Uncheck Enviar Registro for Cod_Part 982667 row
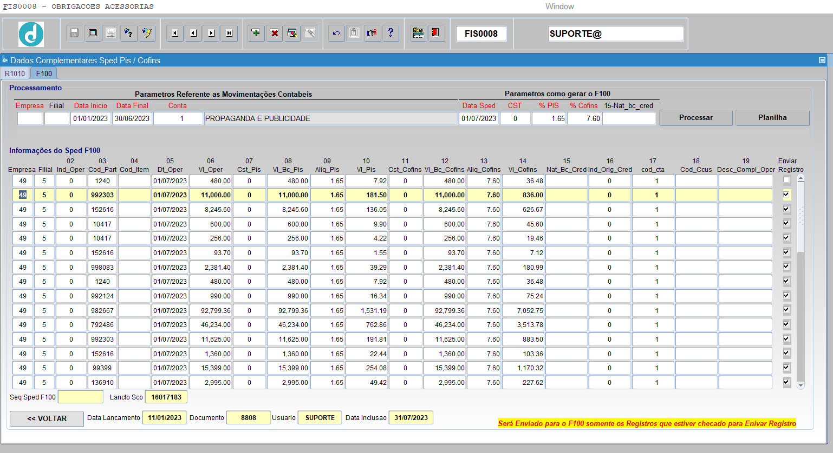This screenshot has height=453, width=833. pos(786,310)
